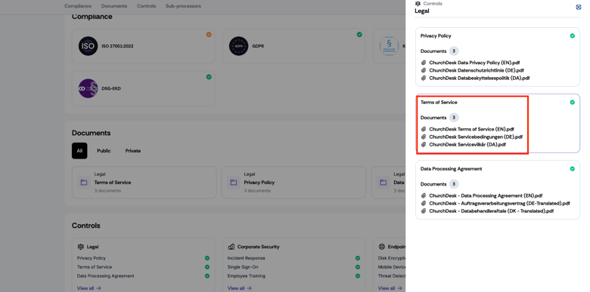Open the Privacy Policy document folder card
Image resolution: width=590 pixels, height=292 pixels.
point(294,183)
